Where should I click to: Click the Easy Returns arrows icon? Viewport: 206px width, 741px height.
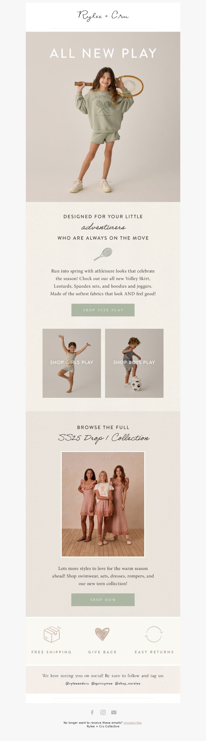pos(154,634)
